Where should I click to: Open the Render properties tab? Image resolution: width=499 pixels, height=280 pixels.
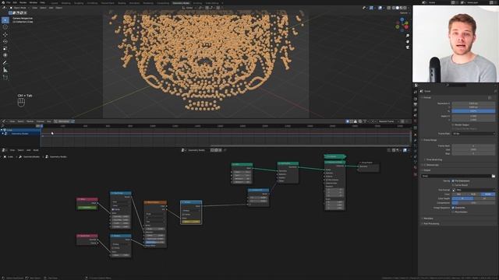click(x=416, y=99)
